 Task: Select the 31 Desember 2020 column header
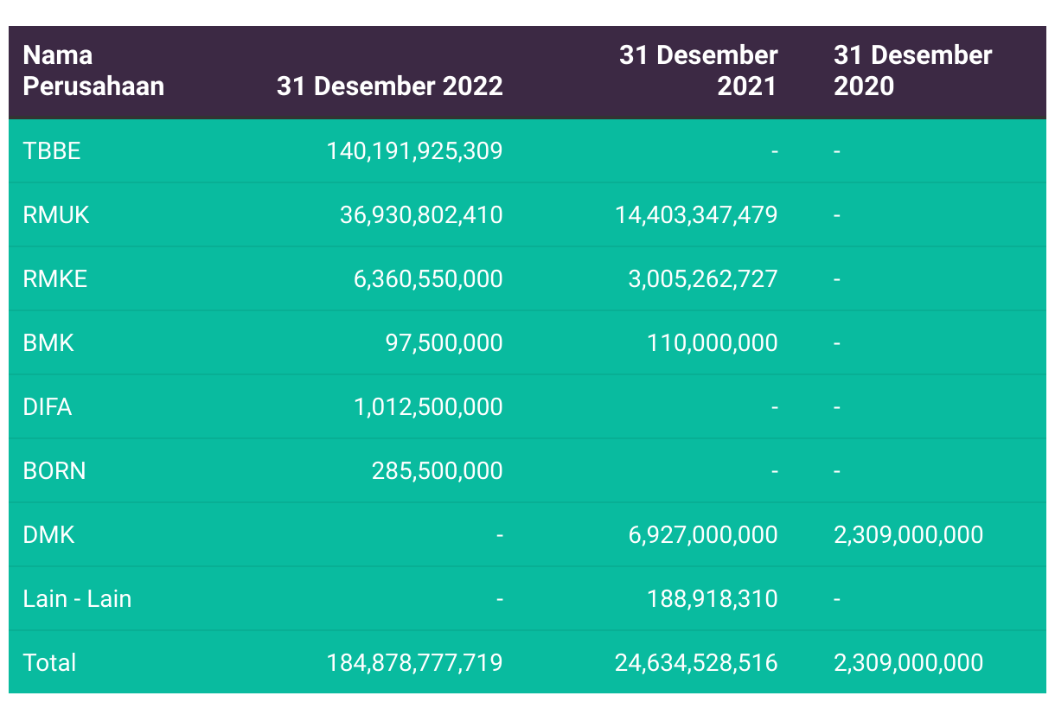912,71
